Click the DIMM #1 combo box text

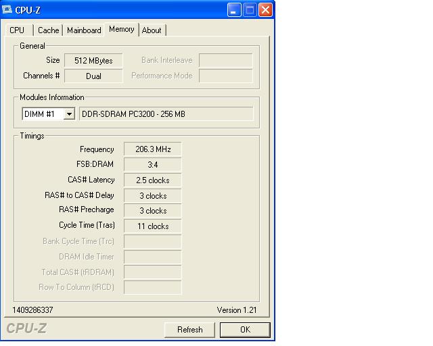click(x=39, y=114)
